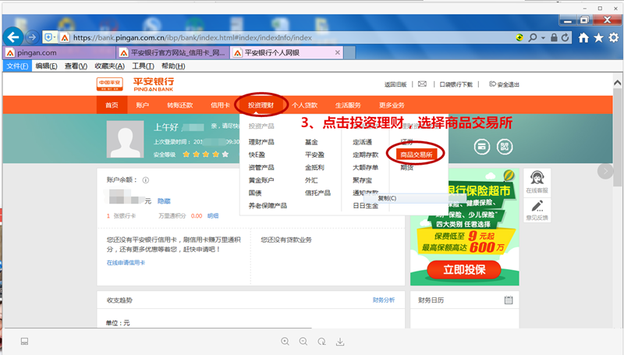
Task: Click the QR scan round icon on banner
Action: click(505, 147)
